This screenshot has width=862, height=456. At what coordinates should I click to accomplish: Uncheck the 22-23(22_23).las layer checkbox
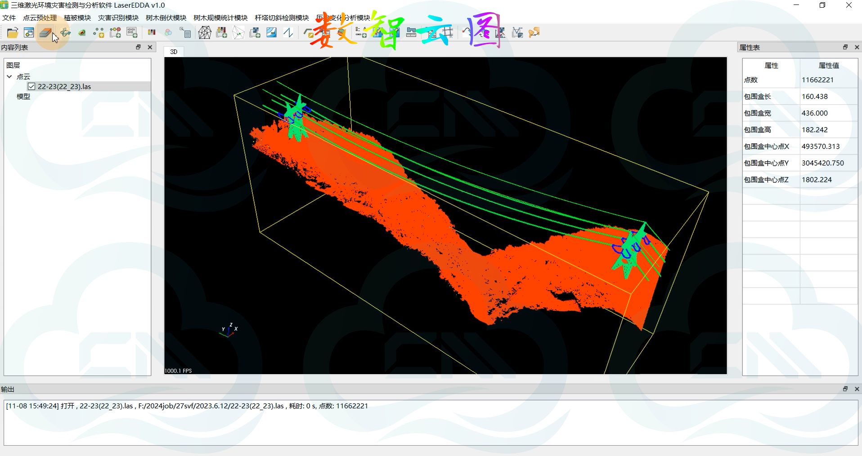pyautogui.click(x=31, y=86)
